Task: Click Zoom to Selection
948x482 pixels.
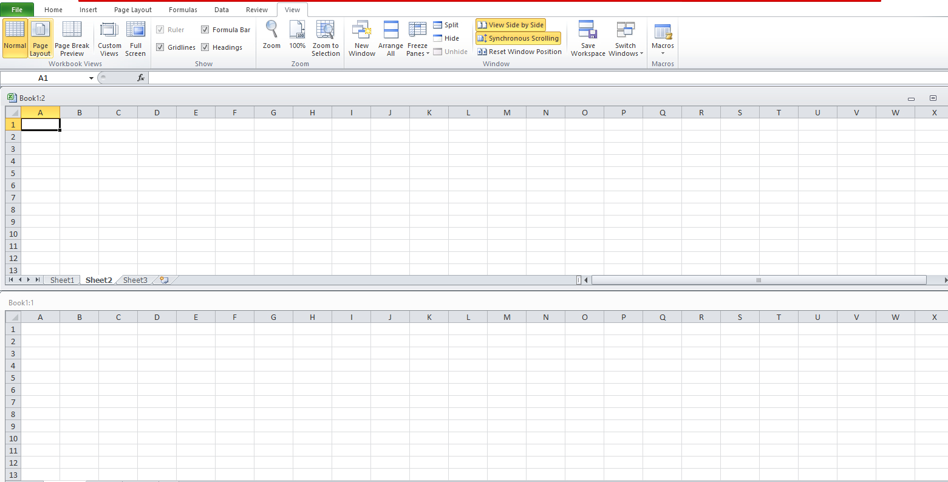Action: point(326,38)
